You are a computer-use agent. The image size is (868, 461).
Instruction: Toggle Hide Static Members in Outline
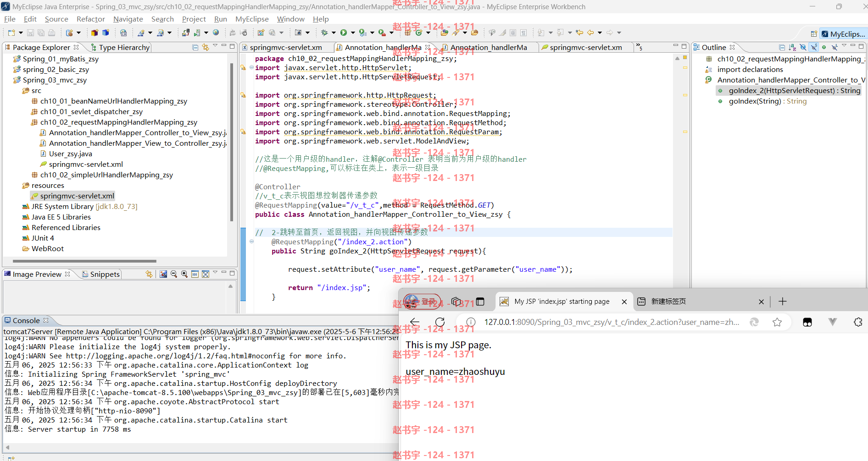814,47
